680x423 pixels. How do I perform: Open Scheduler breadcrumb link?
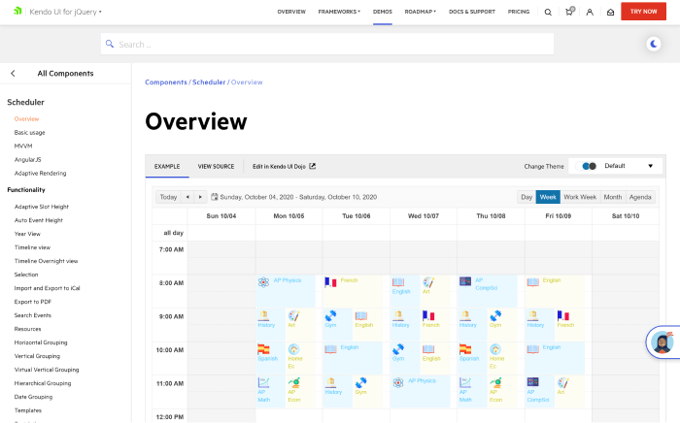tap(209, 82)
